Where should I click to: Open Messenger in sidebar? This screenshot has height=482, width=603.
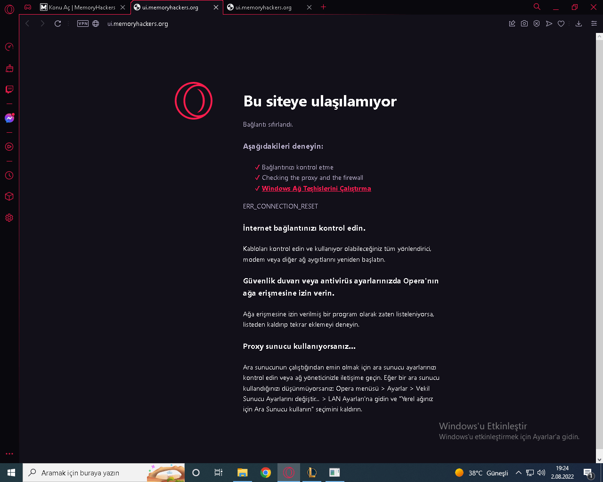9,118
